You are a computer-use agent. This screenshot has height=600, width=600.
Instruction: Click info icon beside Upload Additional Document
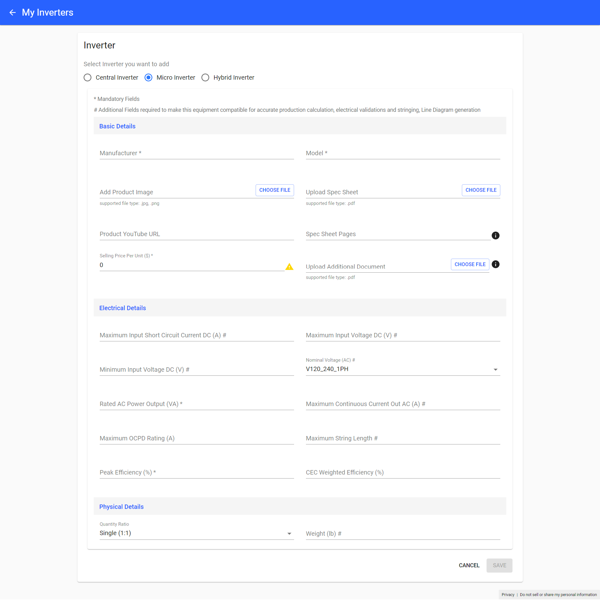495,264
